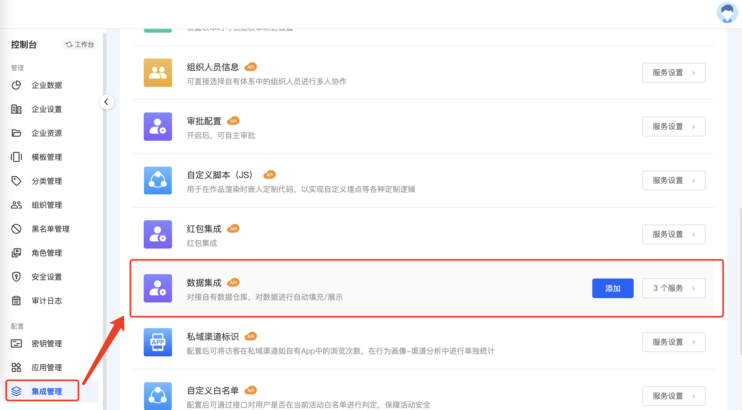Expand the 3 个服务 dropdown
The width and height of the screenshot is (742, 410).
click(674, 288)
